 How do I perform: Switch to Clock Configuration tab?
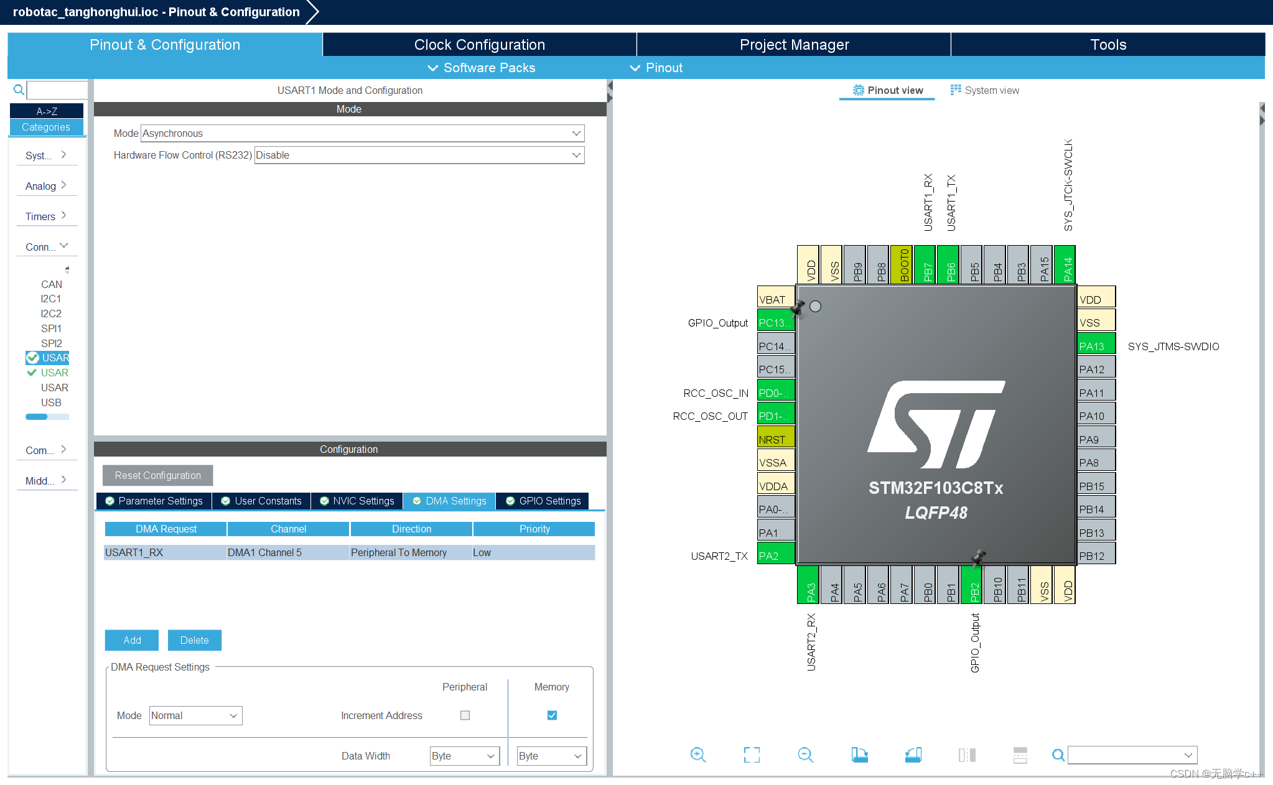click(479, 45)
